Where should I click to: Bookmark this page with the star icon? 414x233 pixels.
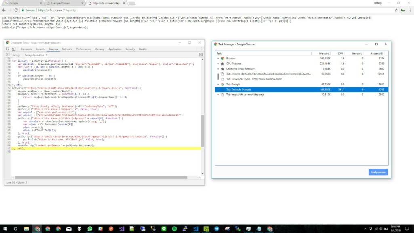tap(396, 10)
